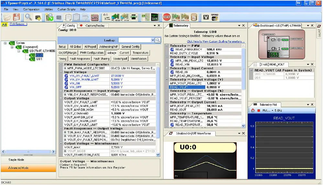Screen dimensions: 323x185
Task: Switch to Simple Mode
Action: [17, 160]
